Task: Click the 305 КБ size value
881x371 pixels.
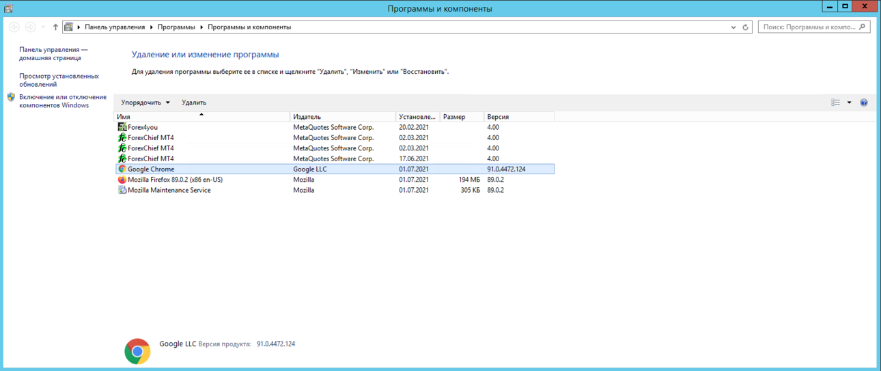Action: tap(471, 190)
